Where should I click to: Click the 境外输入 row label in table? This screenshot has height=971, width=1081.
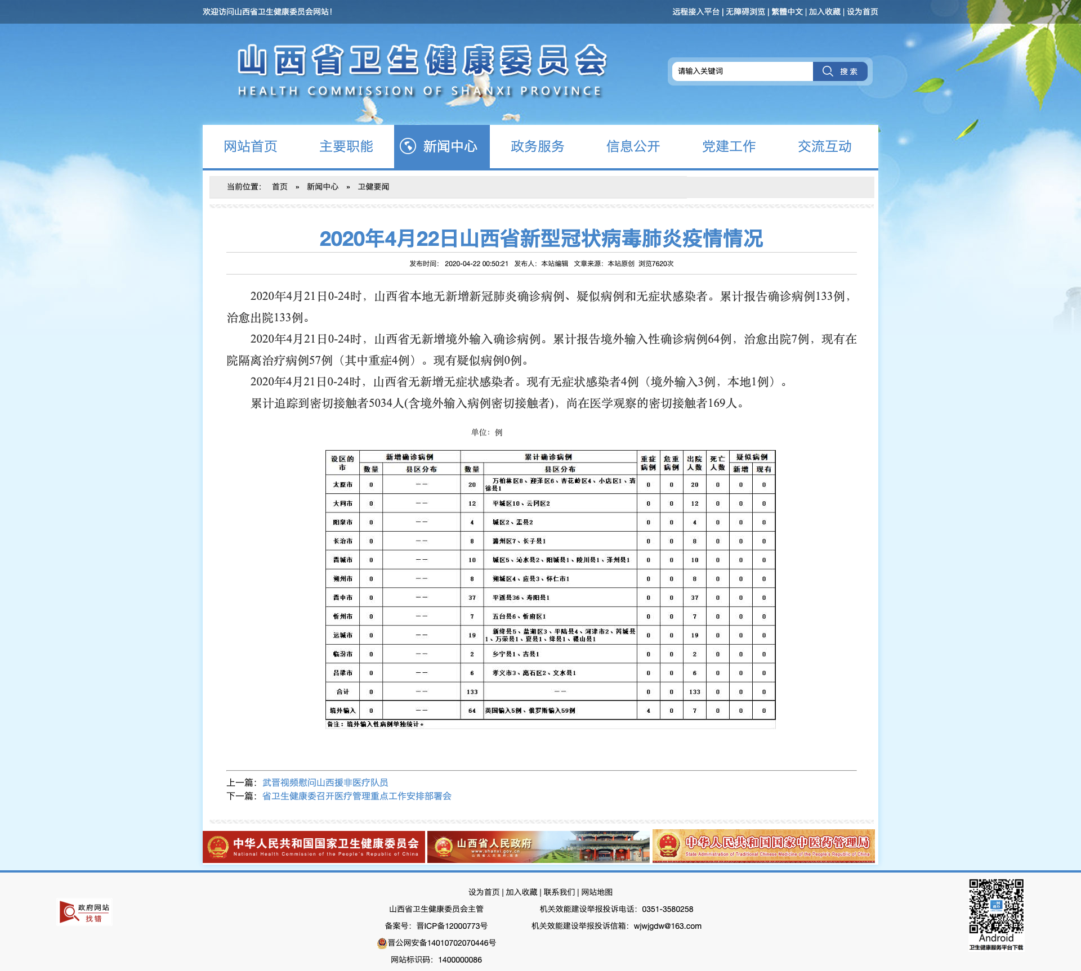click(343, 711)
